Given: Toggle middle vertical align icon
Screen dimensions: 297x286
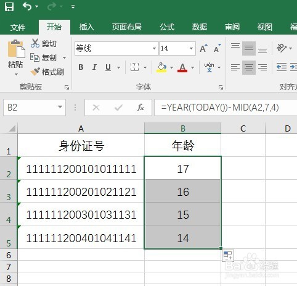Looking at the screenshot, I should tap(249, 48).
